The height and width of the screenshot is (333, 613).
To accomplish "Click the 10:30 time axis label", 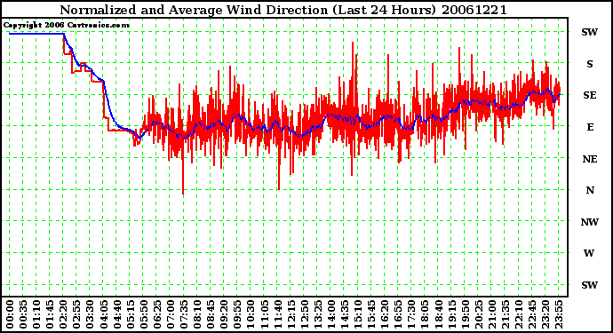I will [251, 314].
